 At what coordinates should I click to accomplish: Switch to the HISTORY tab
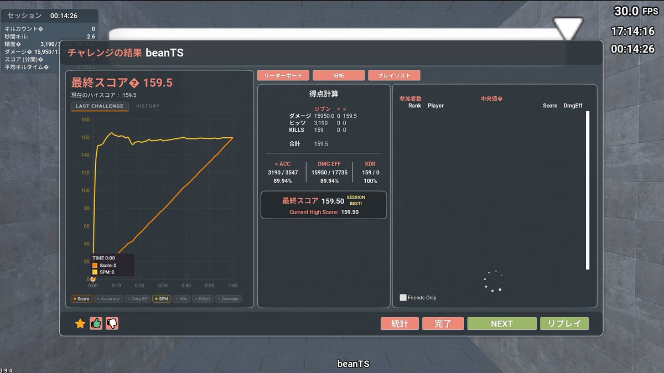(148, 106)
